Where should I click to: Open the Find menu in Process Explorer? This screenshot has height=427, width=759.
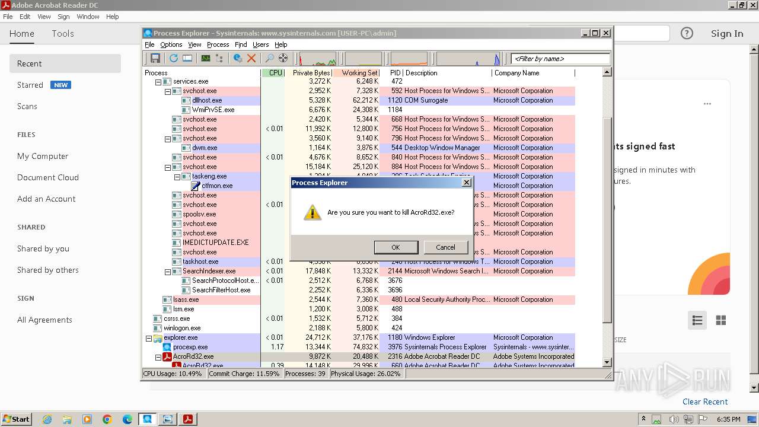[241, 44]
